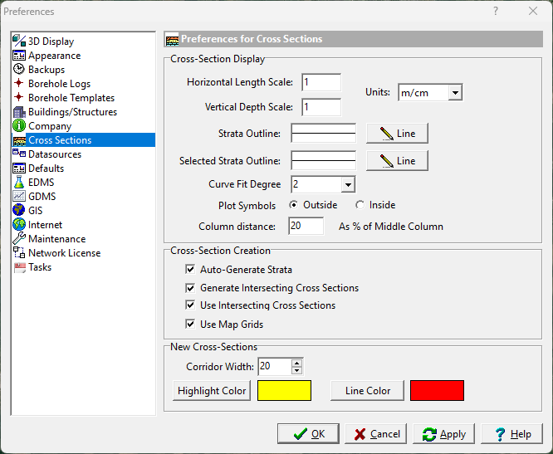Click the Horizontal Length Scale field
Viewport: 553px width, 454px height.
pyautogui.click(x=321, y=82)
